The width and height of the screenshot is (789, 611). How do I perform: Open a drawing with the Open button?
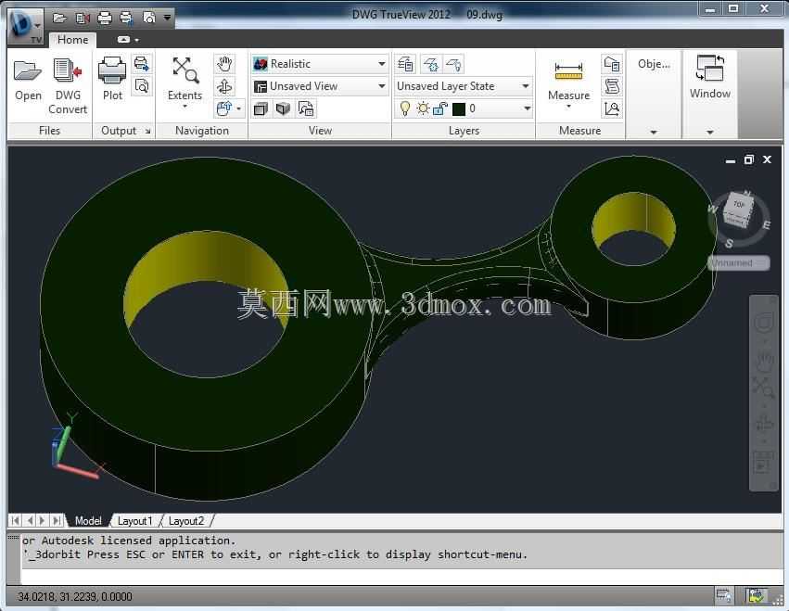coord(28,82)
